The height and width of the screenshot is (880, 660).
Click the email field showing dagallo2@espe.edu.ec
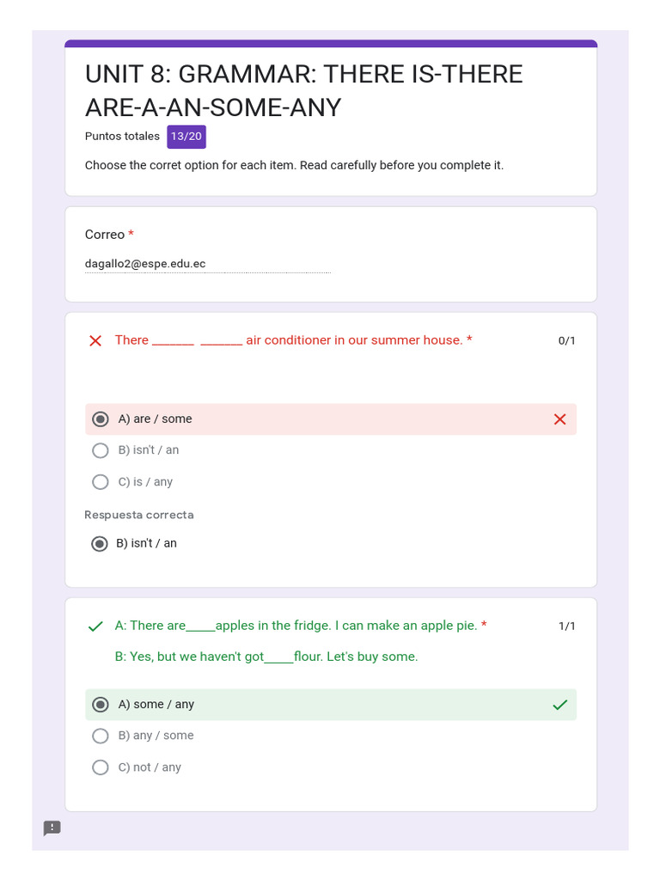(x=206, y=264)
